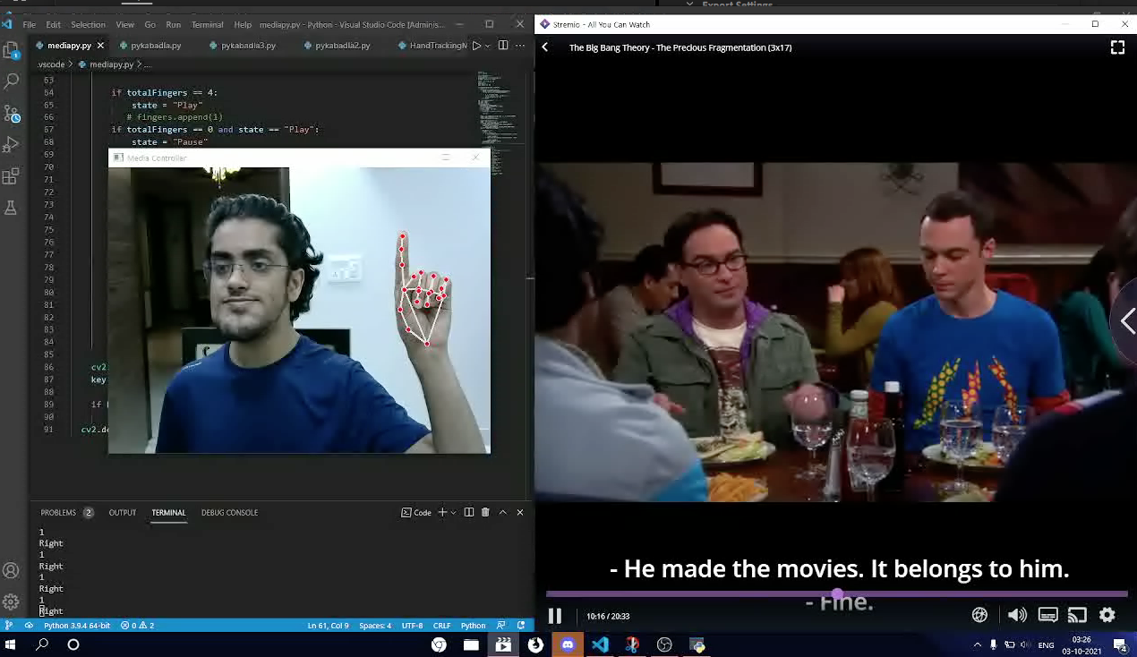This screenshot has height=657, width=1137.
Task: Open the DEBUG CONSOLE panel tab
Action: [x=229, y=512]
